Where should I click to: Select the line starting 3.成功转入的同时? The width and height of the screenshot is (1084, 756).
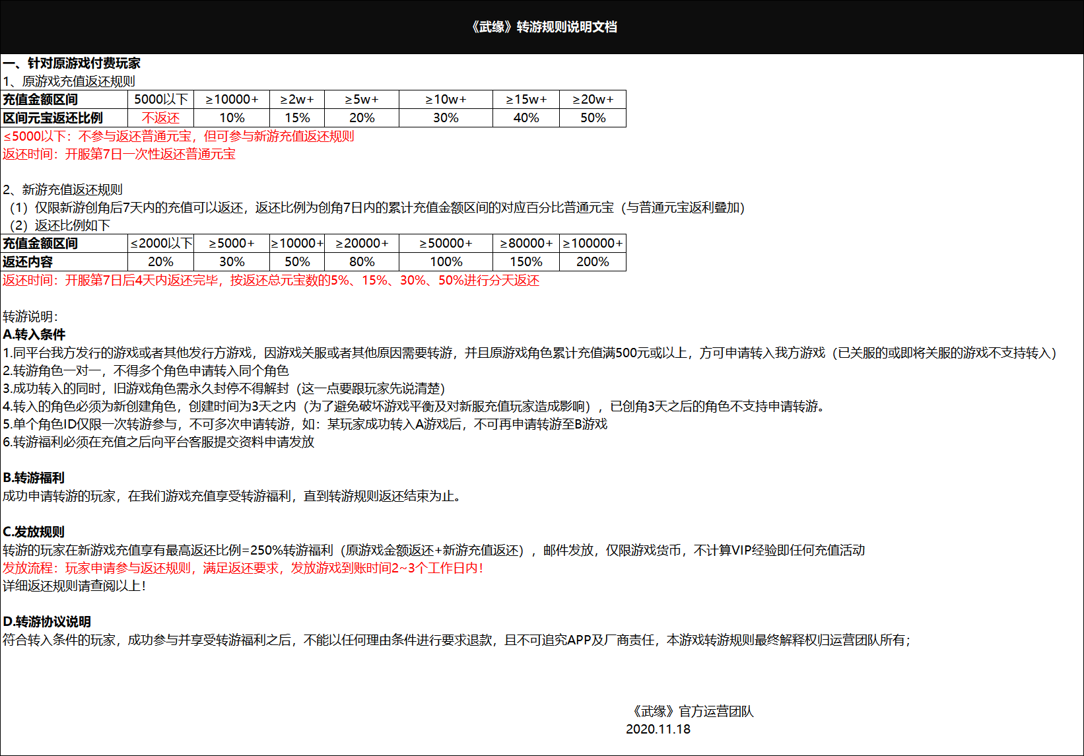(224, 388)
